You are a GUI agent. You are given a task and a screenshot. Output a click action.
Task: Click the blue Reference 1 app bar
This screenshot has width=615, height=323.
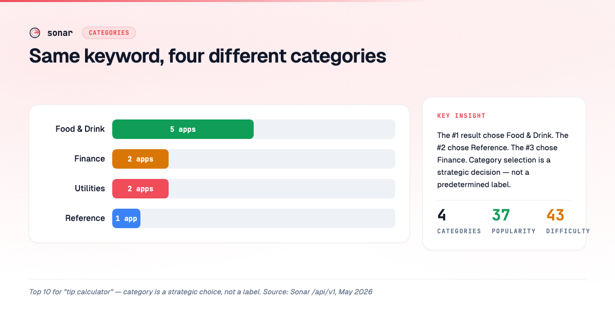126,218
